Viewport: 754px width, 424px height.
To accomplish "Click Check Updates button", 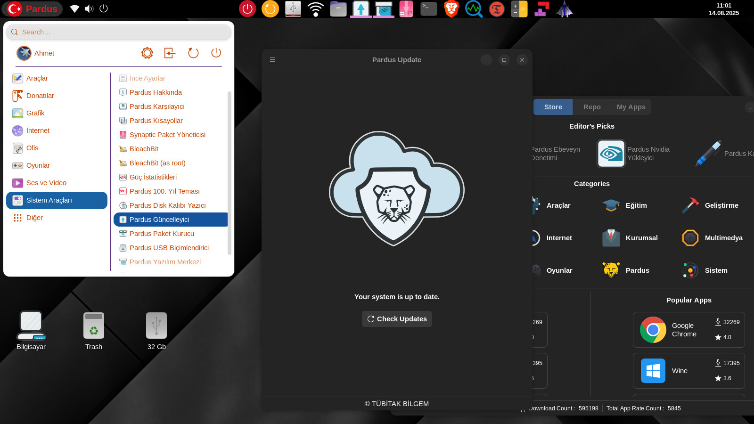I will tap(397, 319).
